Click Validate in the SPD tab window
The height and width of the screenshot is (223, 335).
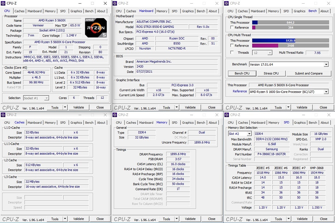click(x=302, y=219)
